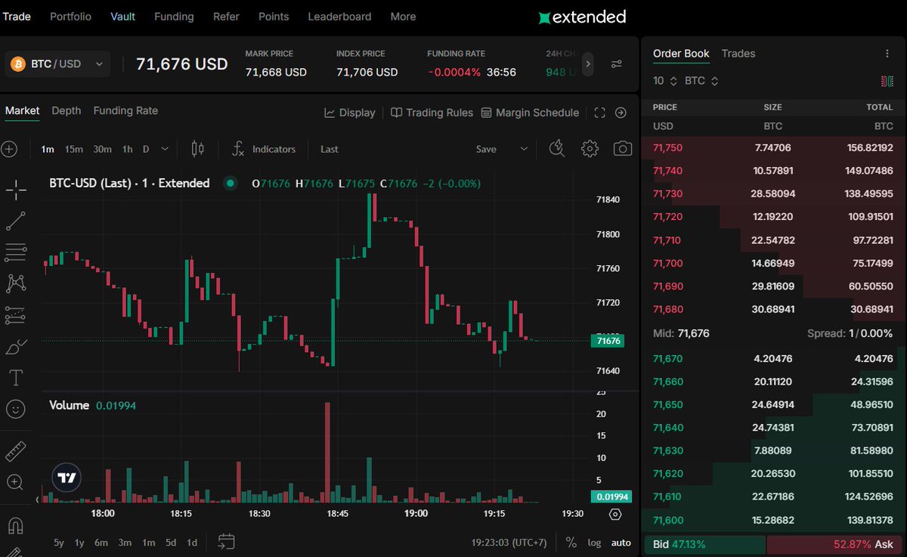Select the 1h timeframe

coord(127,149)
